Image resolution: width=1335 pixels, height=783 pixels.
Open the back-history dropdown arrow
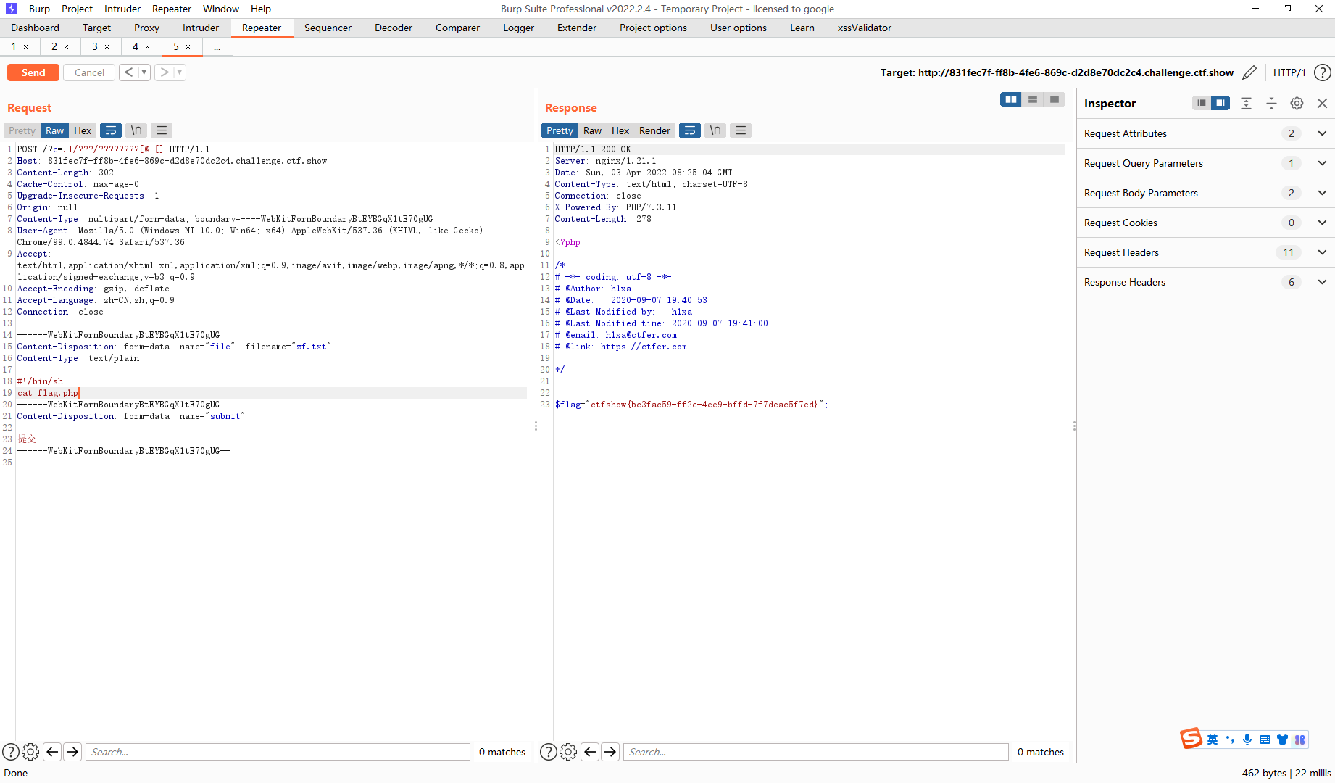point(144,72)
